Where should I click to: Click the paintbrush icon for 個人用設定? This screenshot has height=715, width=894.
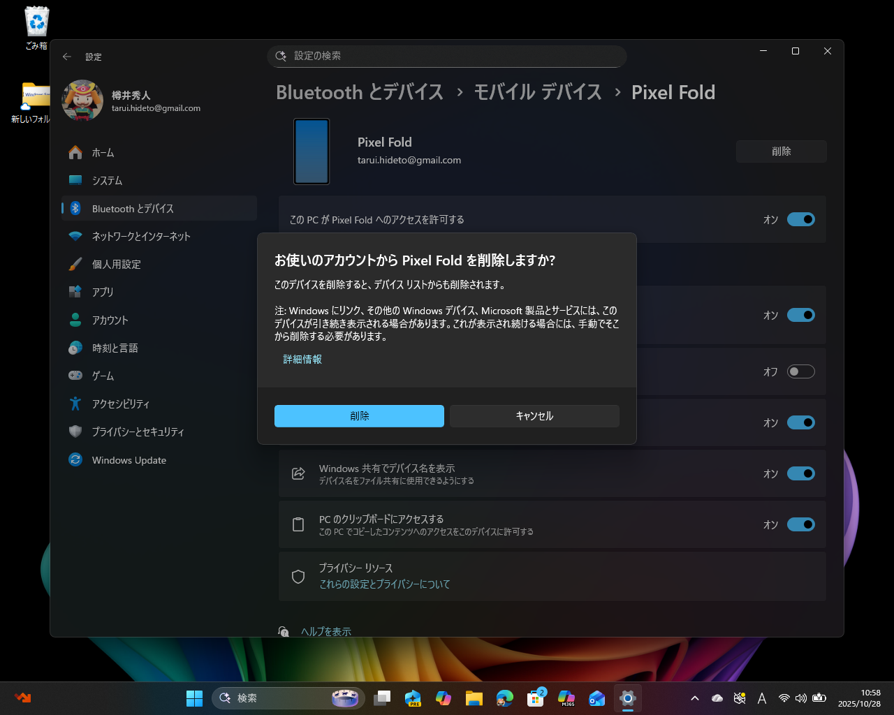coord(75,264)
